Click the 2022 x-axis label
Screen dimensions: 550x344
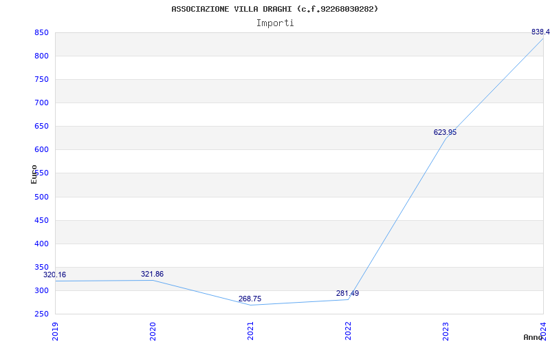click(x=348, y=331)
